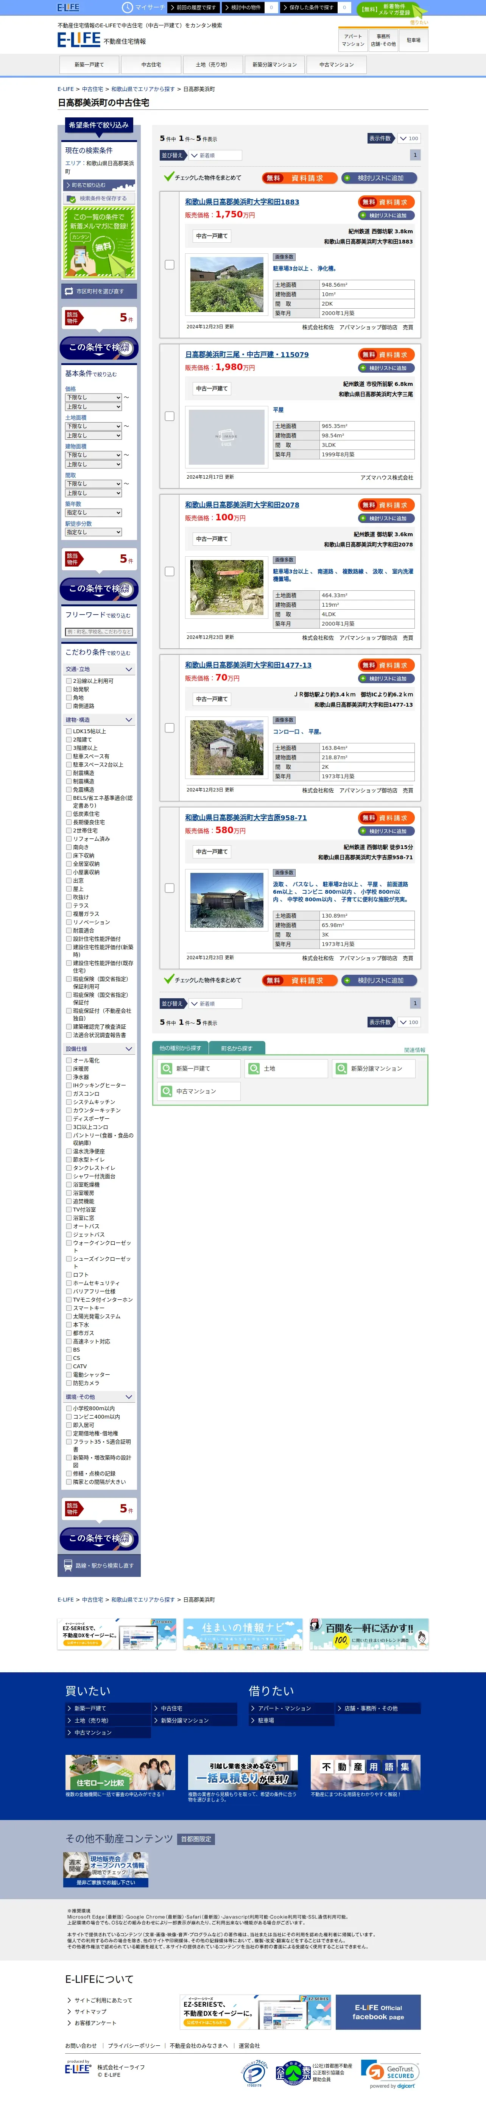Click the EZ-SERIES banner above the blue footer

tap(117, 1634)
